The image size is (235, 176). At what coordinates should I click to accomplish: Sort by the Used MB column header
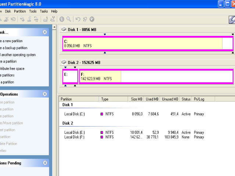pyautogui.click(x=152, y=99)
